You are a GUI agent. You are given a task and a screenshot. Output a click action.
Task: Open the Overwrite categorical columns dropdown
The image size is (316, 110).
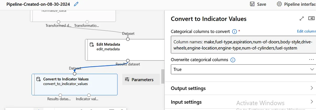coord(243,69)
